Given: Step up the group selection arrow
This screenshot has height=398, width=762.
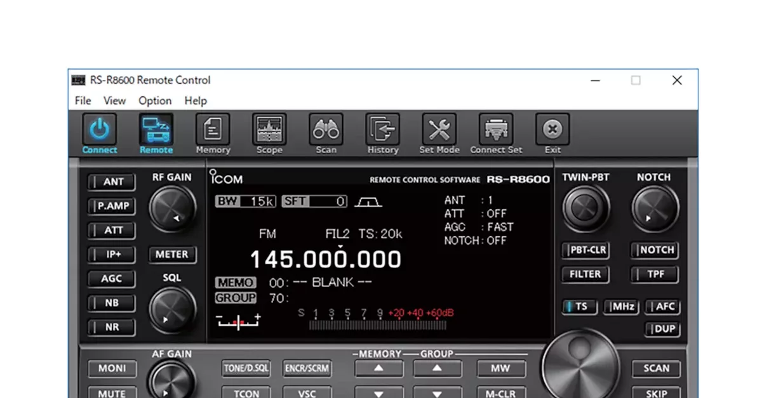Looking at the screenshot, I should click(437, 368).
